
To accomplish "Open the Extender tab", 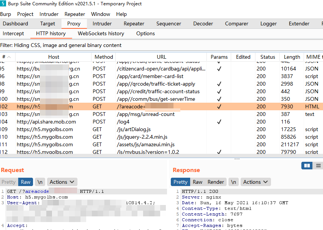I will 299,23.
